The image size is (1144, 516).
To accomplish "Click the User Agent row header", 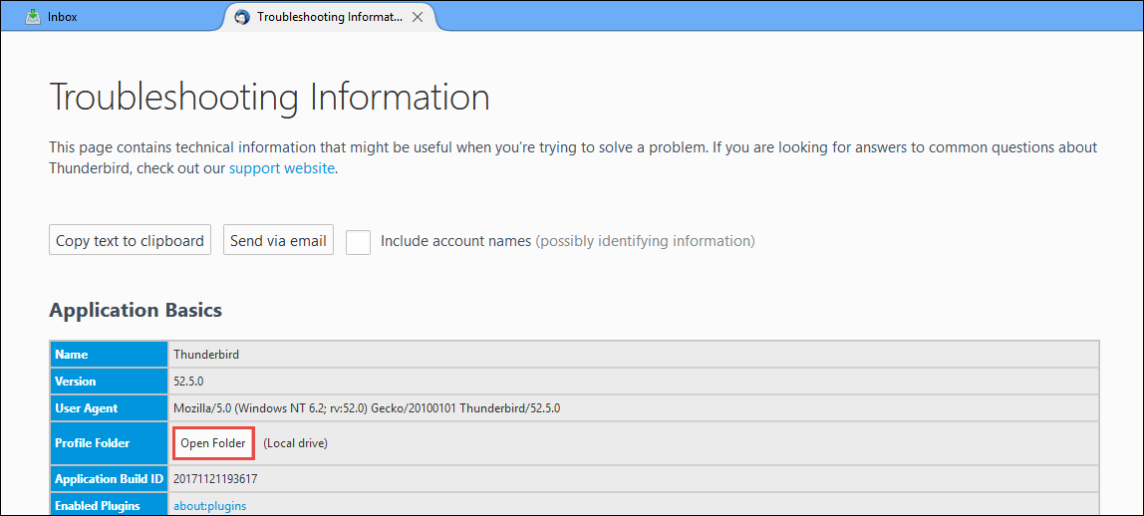I will tap(109, 408).
